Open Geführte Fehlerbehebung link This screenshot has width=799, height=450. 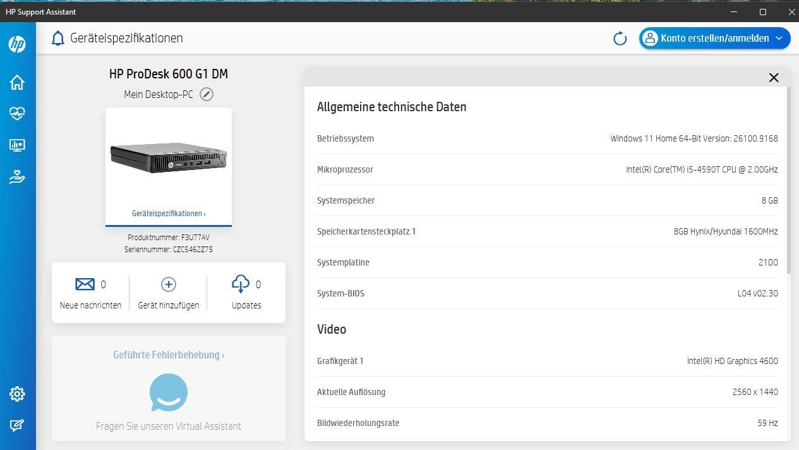click(x=169, y=355)
